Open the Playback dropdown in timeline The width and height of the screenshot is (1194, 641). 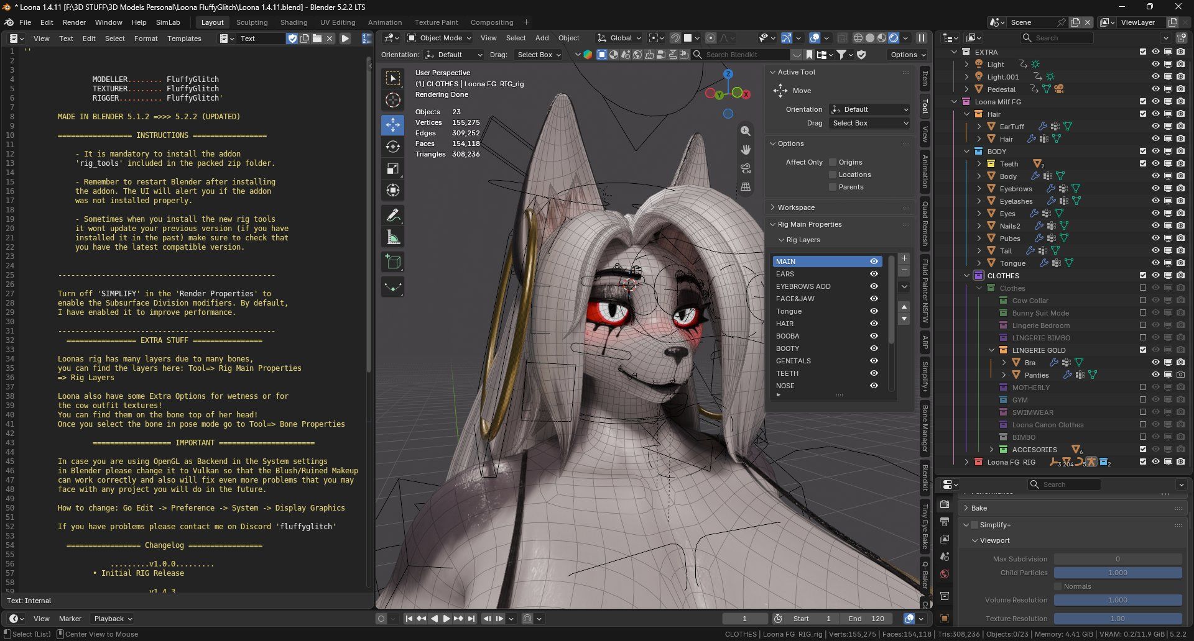(113, 619)
